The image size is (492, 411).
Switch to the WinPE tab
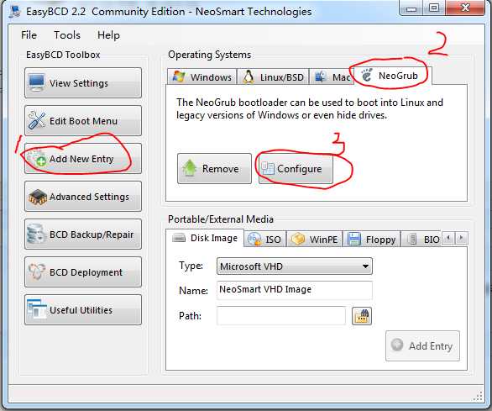315,240
